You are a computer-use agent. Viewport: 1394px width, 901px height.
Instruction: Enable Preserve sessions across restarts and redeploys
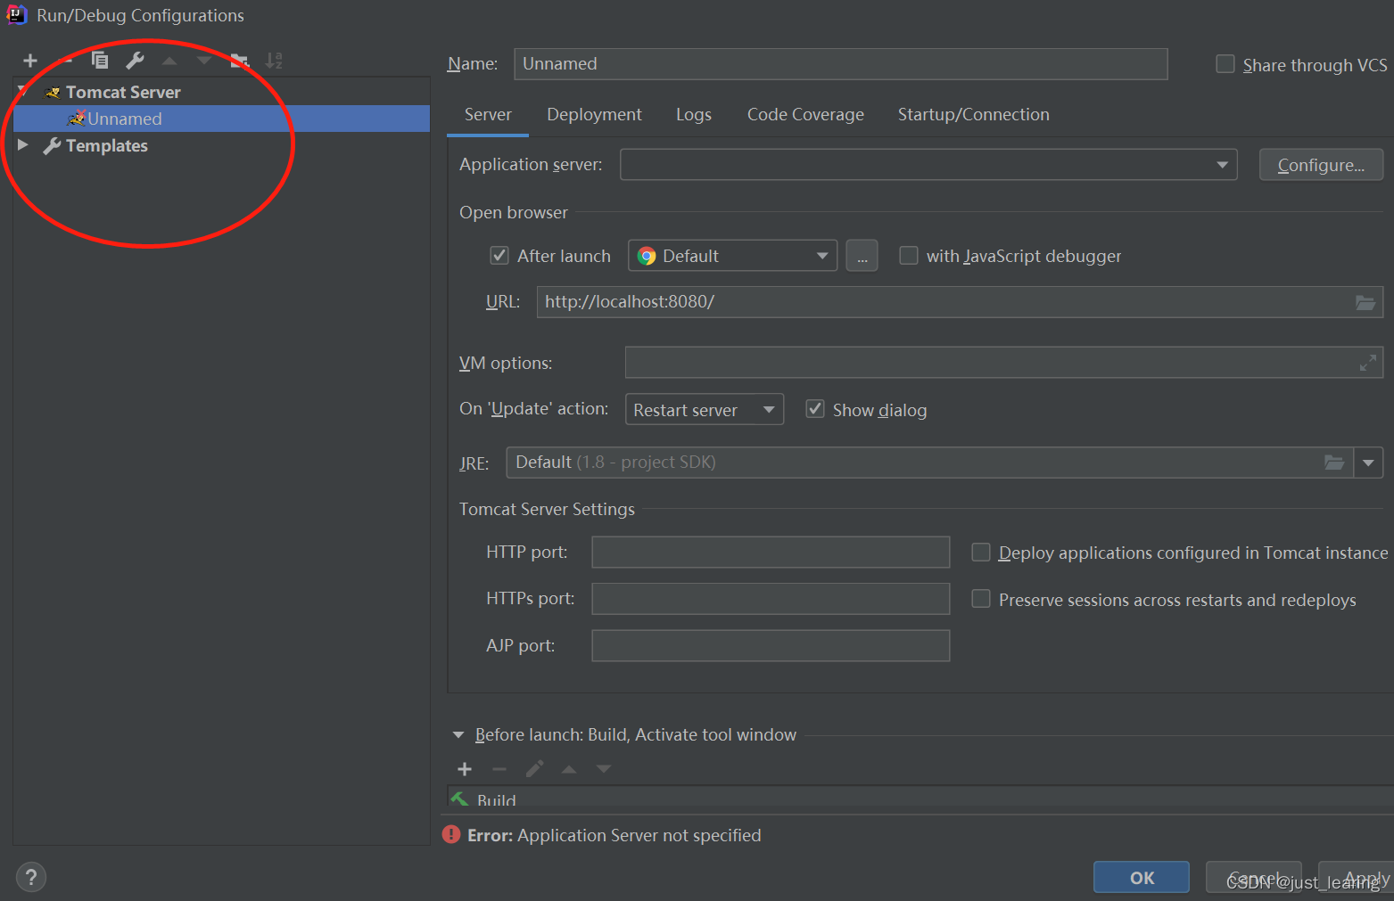pos(980,599)
